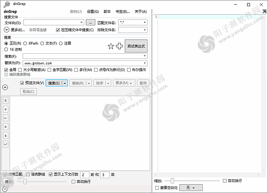268x193 pixels.
Task: Click the return arrow icon in results sidebar
Action: tap(5, 144)
